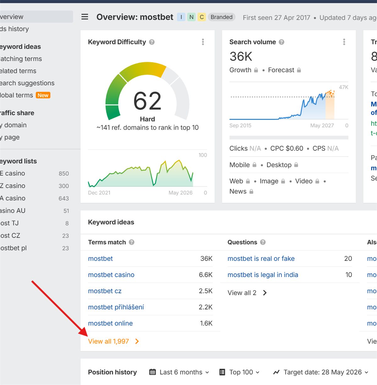The height and width of the screenshot is (385, 377).
Task: Open the casino list with 300 keywords
Action: (x=35, y=186)
